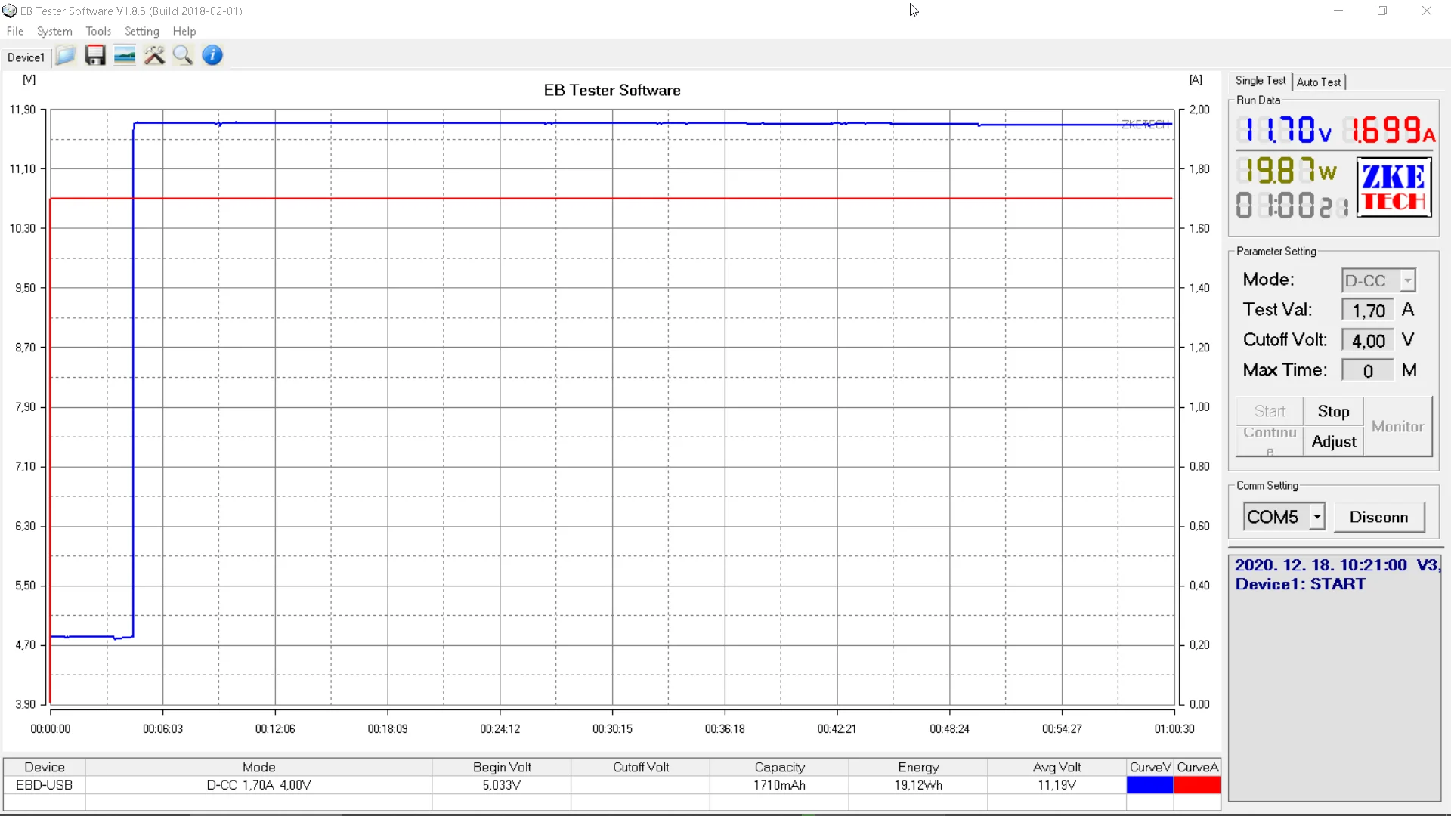The width and height of the screenshot is (1451, 816).
Task: Click the floppy disk save icon
Action: (95, 56)
